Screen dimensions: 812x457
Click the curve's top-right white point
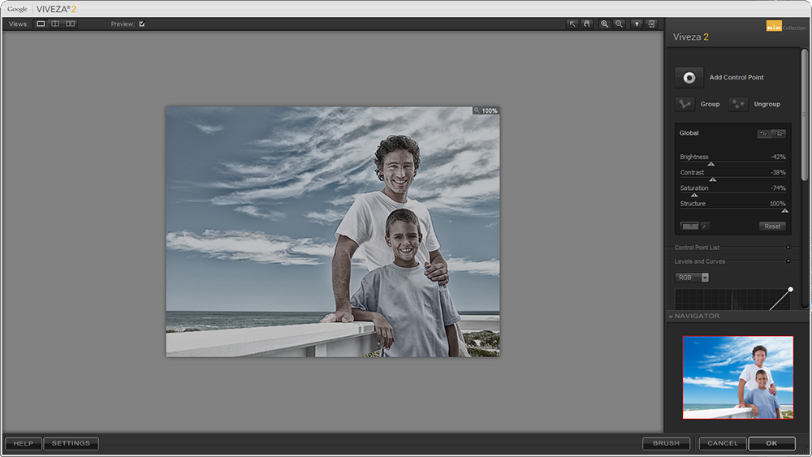[790, 289]
